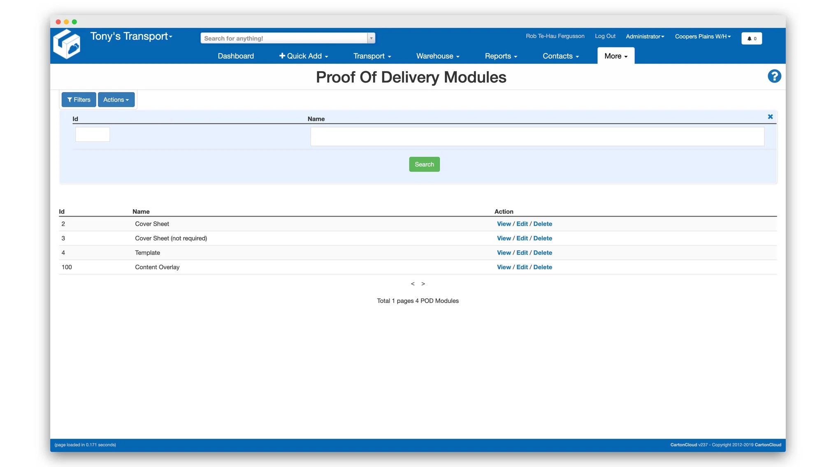The width and height of the screenshot is (836, 467).
Task: Delete the Content Overlay module
Action: (x=542, y=267)
